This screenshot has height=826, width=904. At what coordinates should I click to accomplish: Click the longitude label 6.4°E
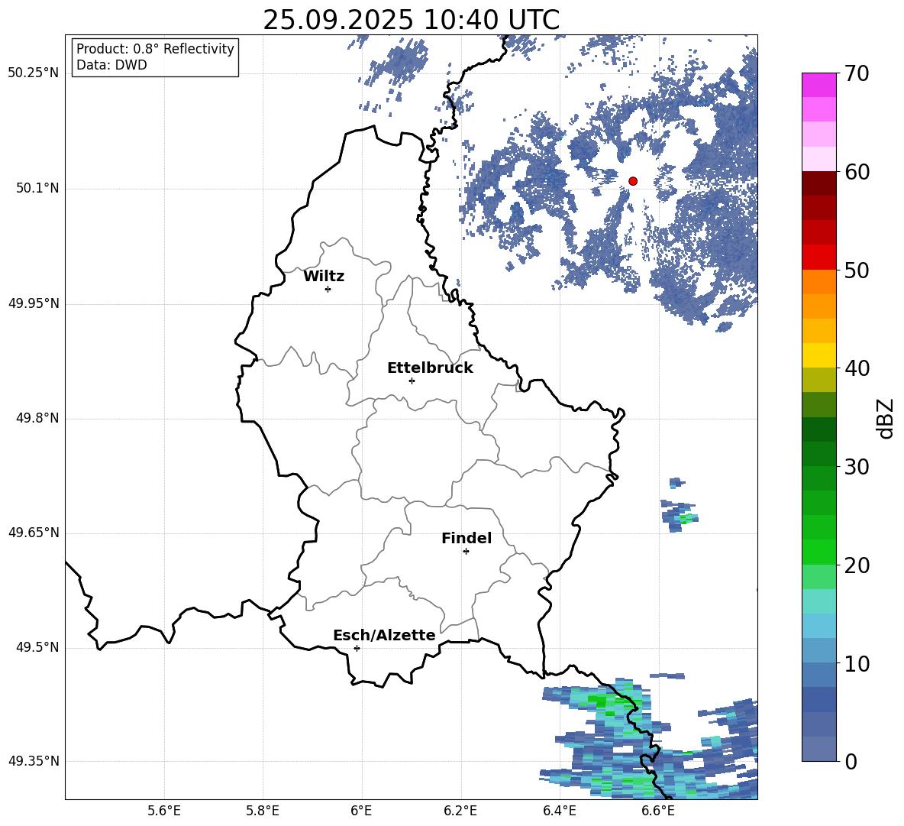point(559,811)
